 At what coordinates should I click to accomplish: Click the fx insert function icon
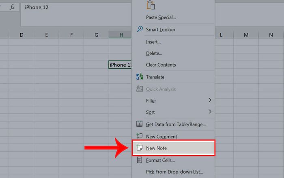pos(12,7)
